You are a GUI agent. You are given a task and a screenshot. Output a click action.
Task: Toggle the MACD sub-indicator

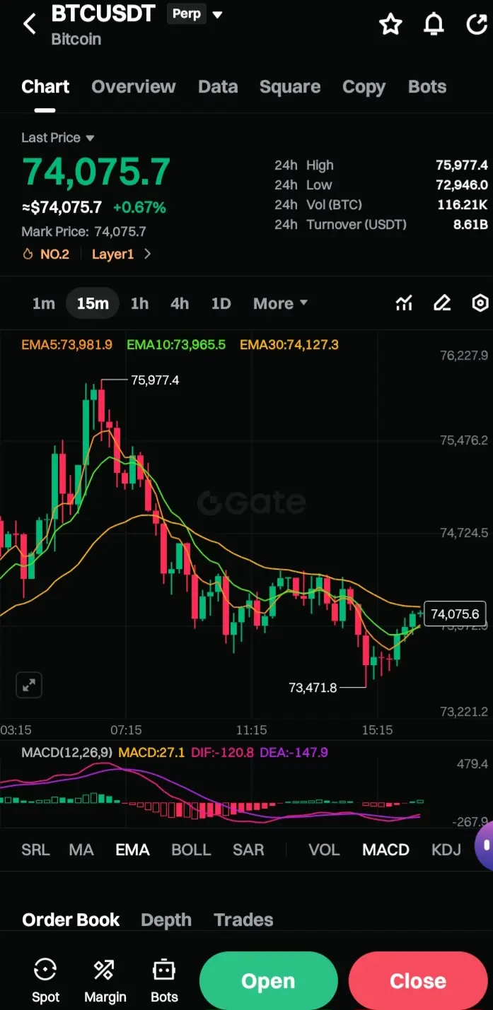(x=385, y=850)
